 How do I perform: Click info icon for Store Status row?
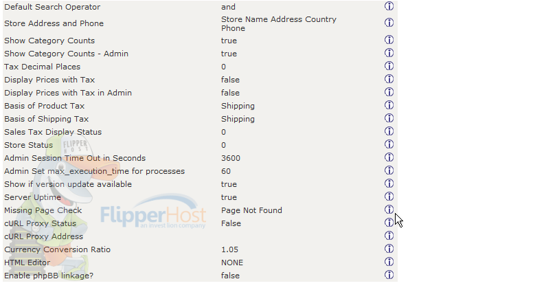click(389, 144)
